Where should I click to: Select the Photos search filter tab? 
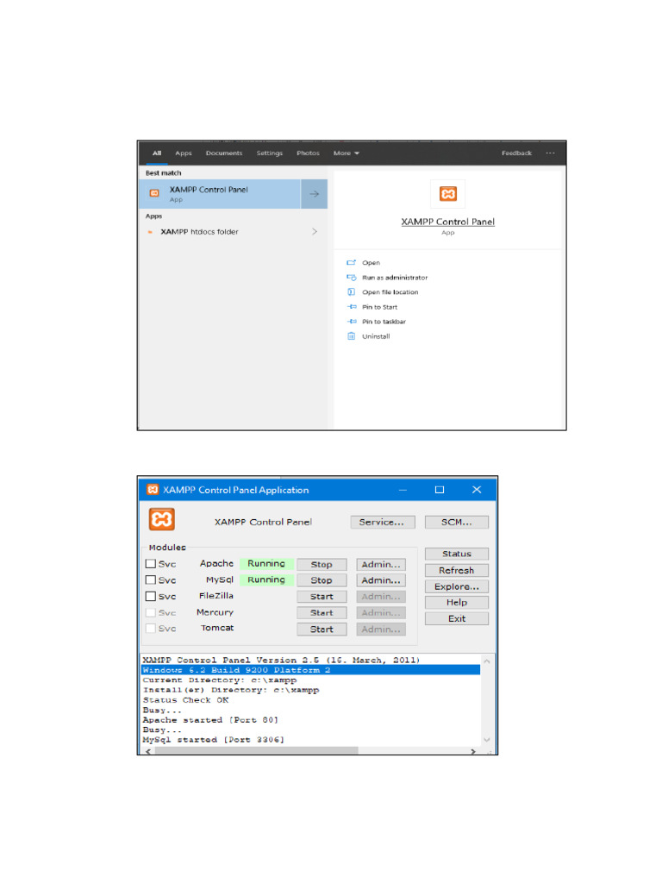pyautogui.click(x=308, y=153)
